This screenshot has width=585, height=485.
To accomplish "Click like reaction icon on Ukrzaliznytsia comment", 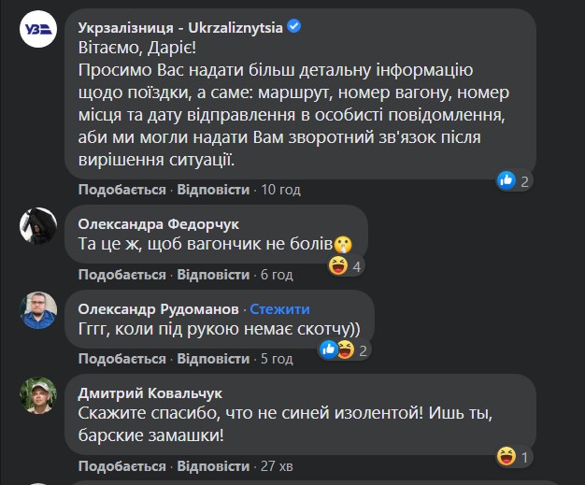I will (507, 180).
